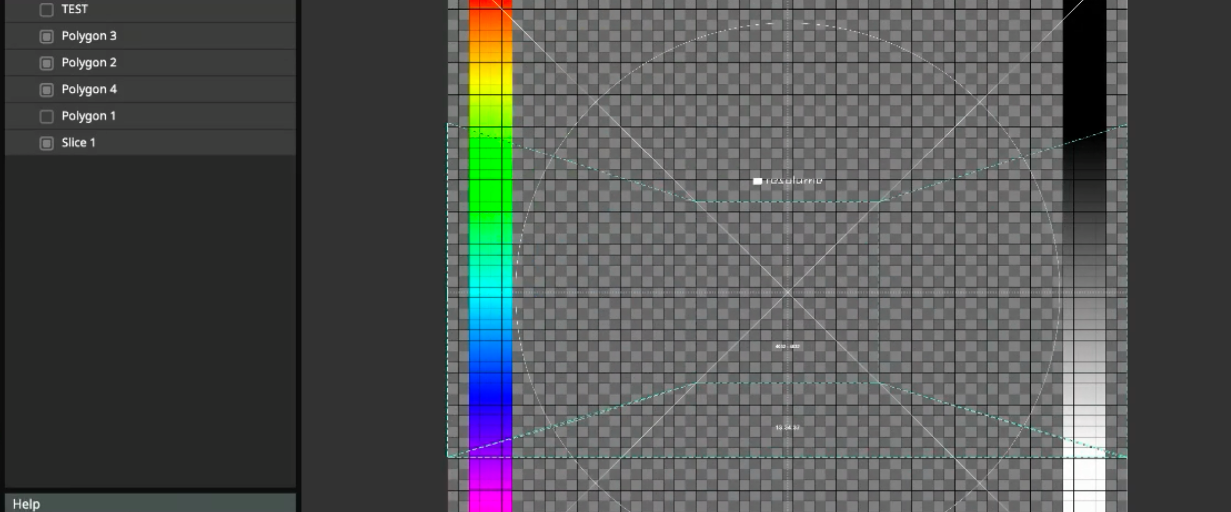Toggle the Polygon 3 checkbox
Image resolution: width=1231 pixels, height=512 pixels.
pyautogui.click(x=47, y=37)
